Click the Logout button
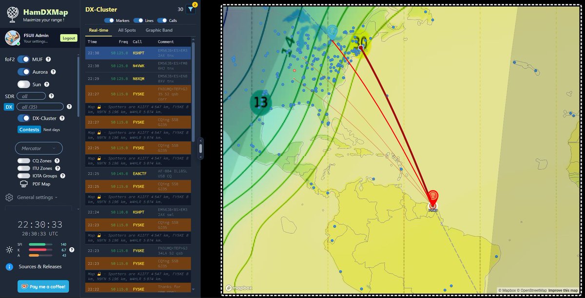 tap(69, 38)
